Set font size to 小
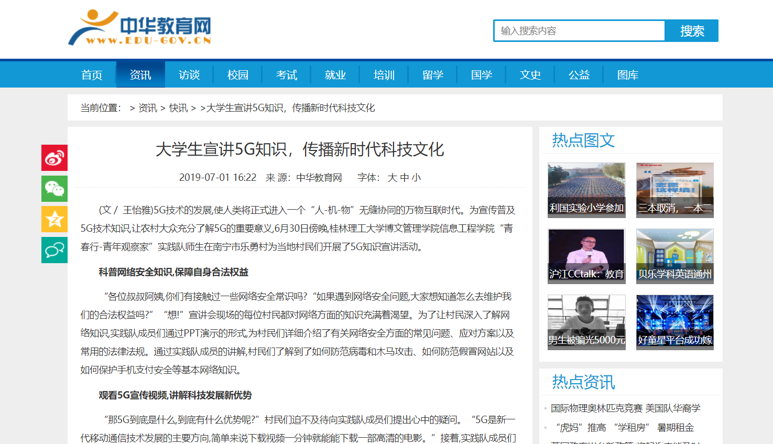The width and height of the screenshot is (773, 444). click(416, 178)
